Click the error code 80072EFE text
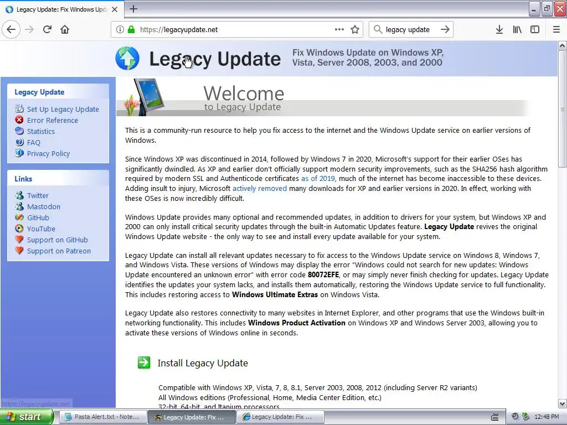 [x=323, y=274]
